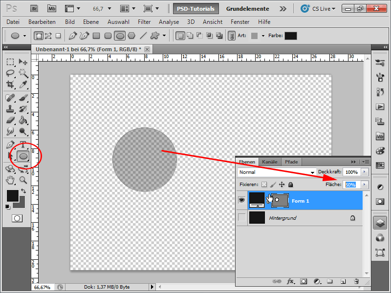Toggle lock transparent pixels in Fixieren
Image resolution: width=391 pixels, height=293 pixels.
click(x=264, y=185)
